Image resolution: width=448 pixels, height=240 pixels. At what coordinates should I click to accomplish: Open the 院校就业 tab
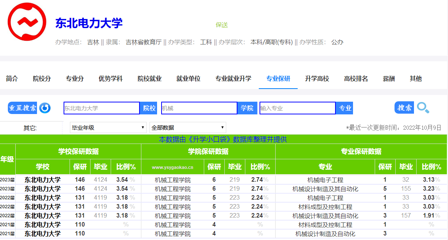click(150, 79)
